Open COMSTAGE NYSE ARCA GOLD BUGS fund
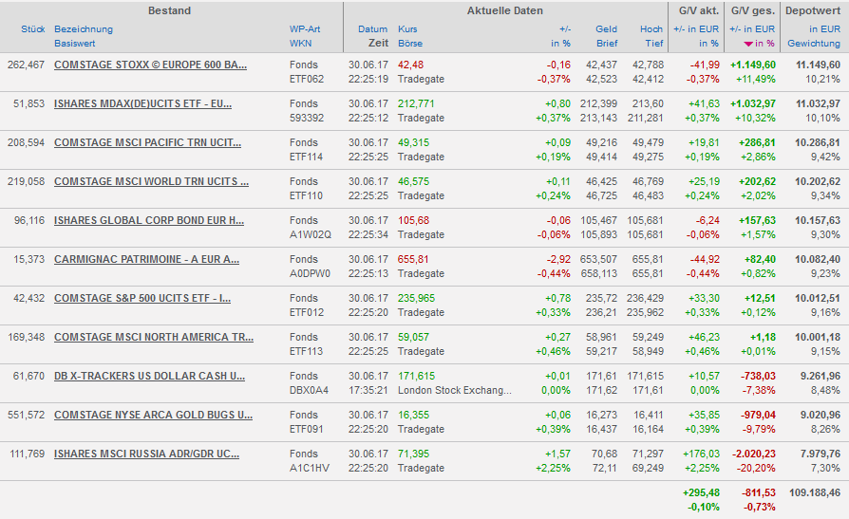The height and width of the screenshot is (519, 849). point(153,415)
